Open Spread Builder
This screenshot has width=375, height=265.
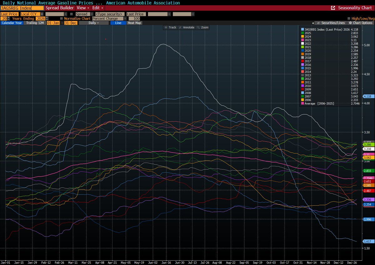59,8
